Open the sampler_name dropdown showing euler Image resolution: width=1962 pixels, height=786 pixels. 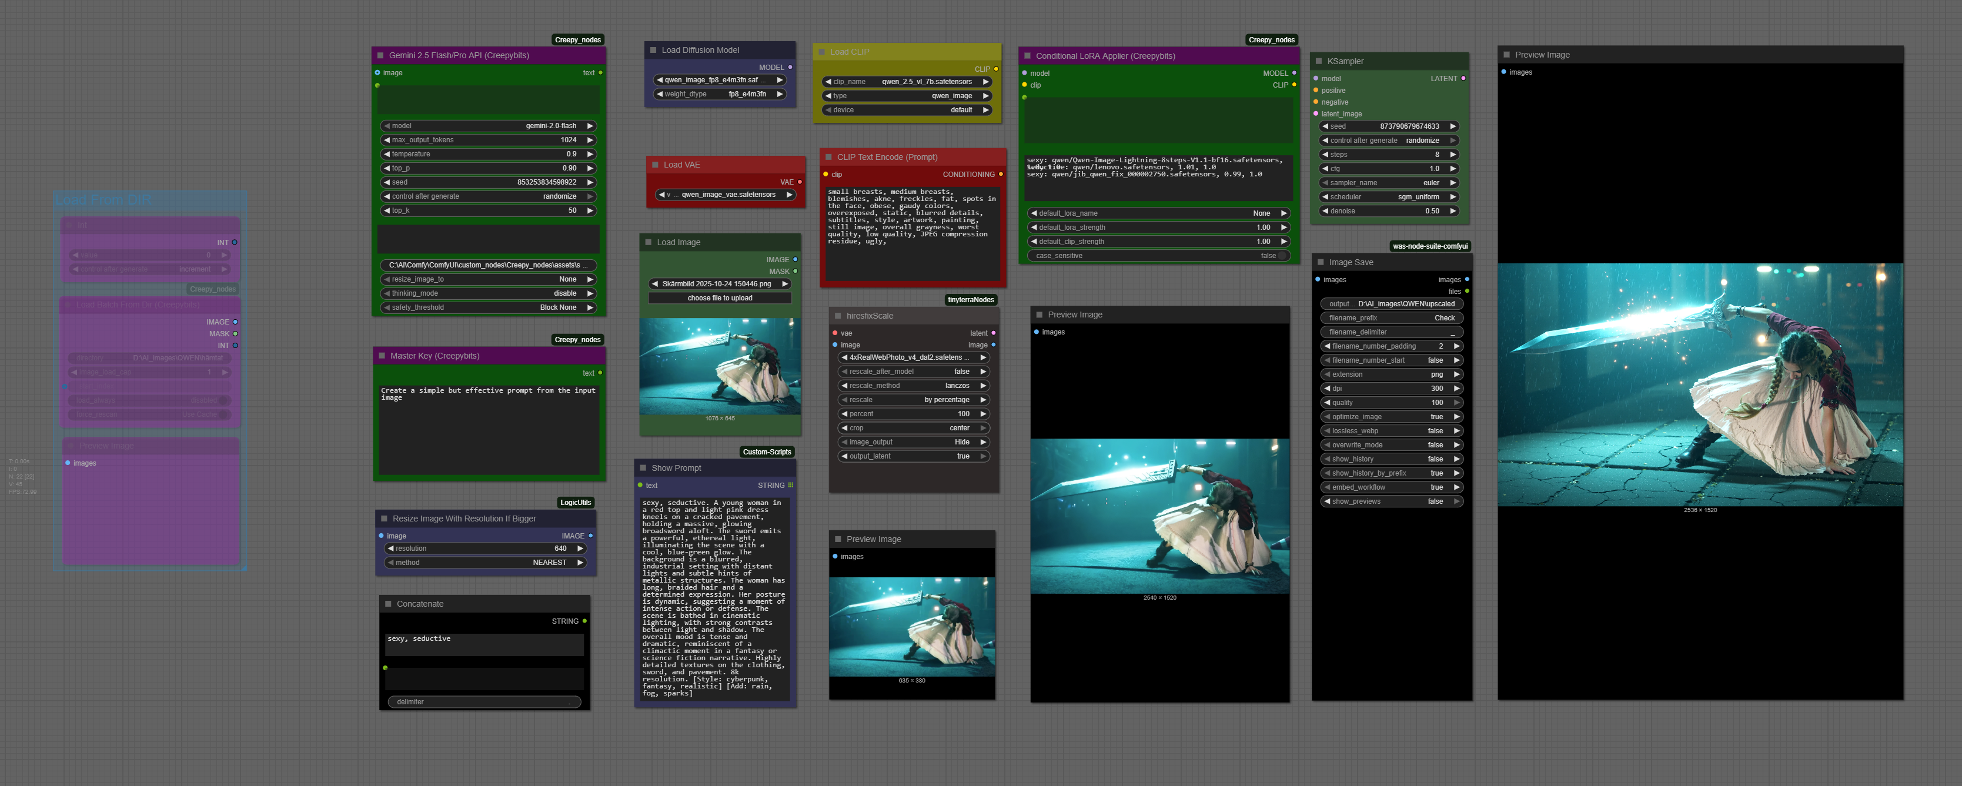(1389, 183)
